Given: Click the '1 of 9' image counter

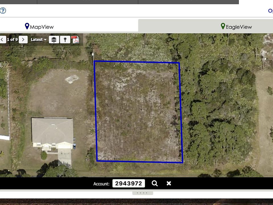Looking at the screenshot, I should click(12, 40).
